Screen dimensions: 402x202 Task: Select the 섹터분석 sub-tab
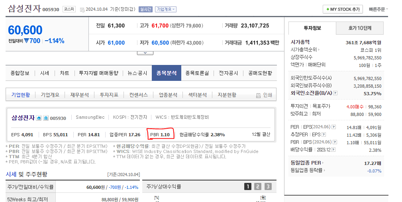[197, 95]
